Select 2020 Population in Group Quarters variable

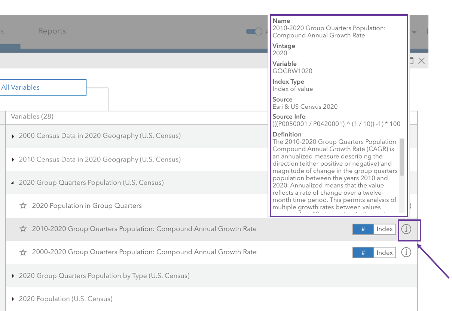(x=87, y=206)
